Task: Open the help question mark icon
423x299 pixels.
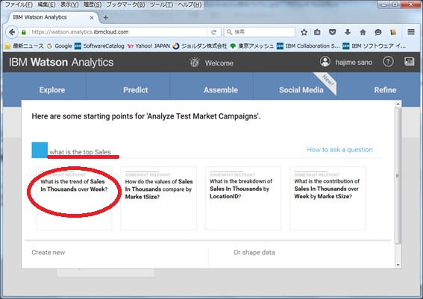Action: pyautogui.click(x=388, y=62)
